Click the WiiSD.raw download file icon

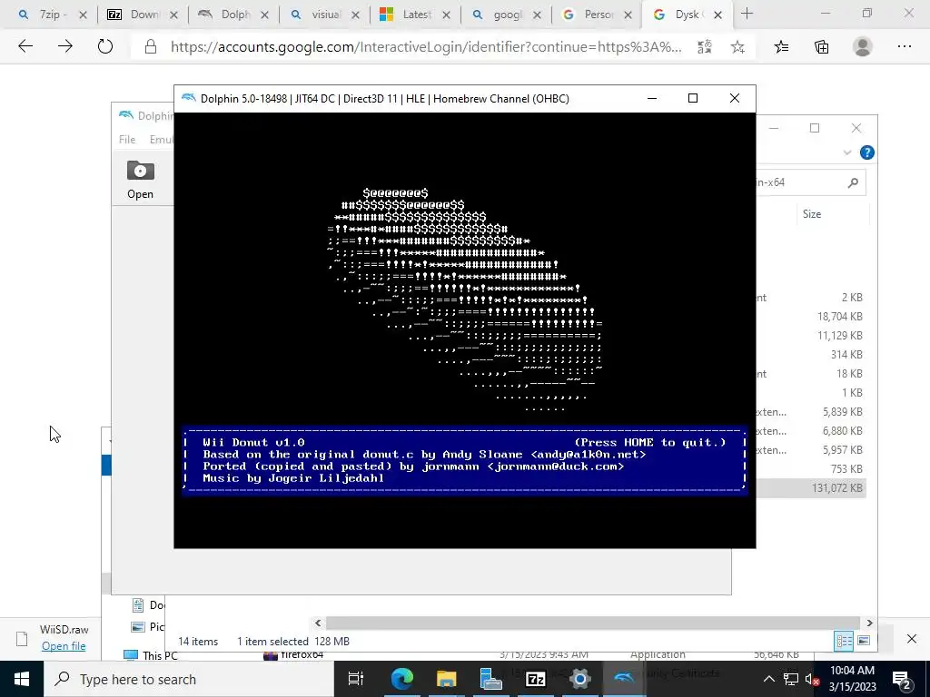22,638
